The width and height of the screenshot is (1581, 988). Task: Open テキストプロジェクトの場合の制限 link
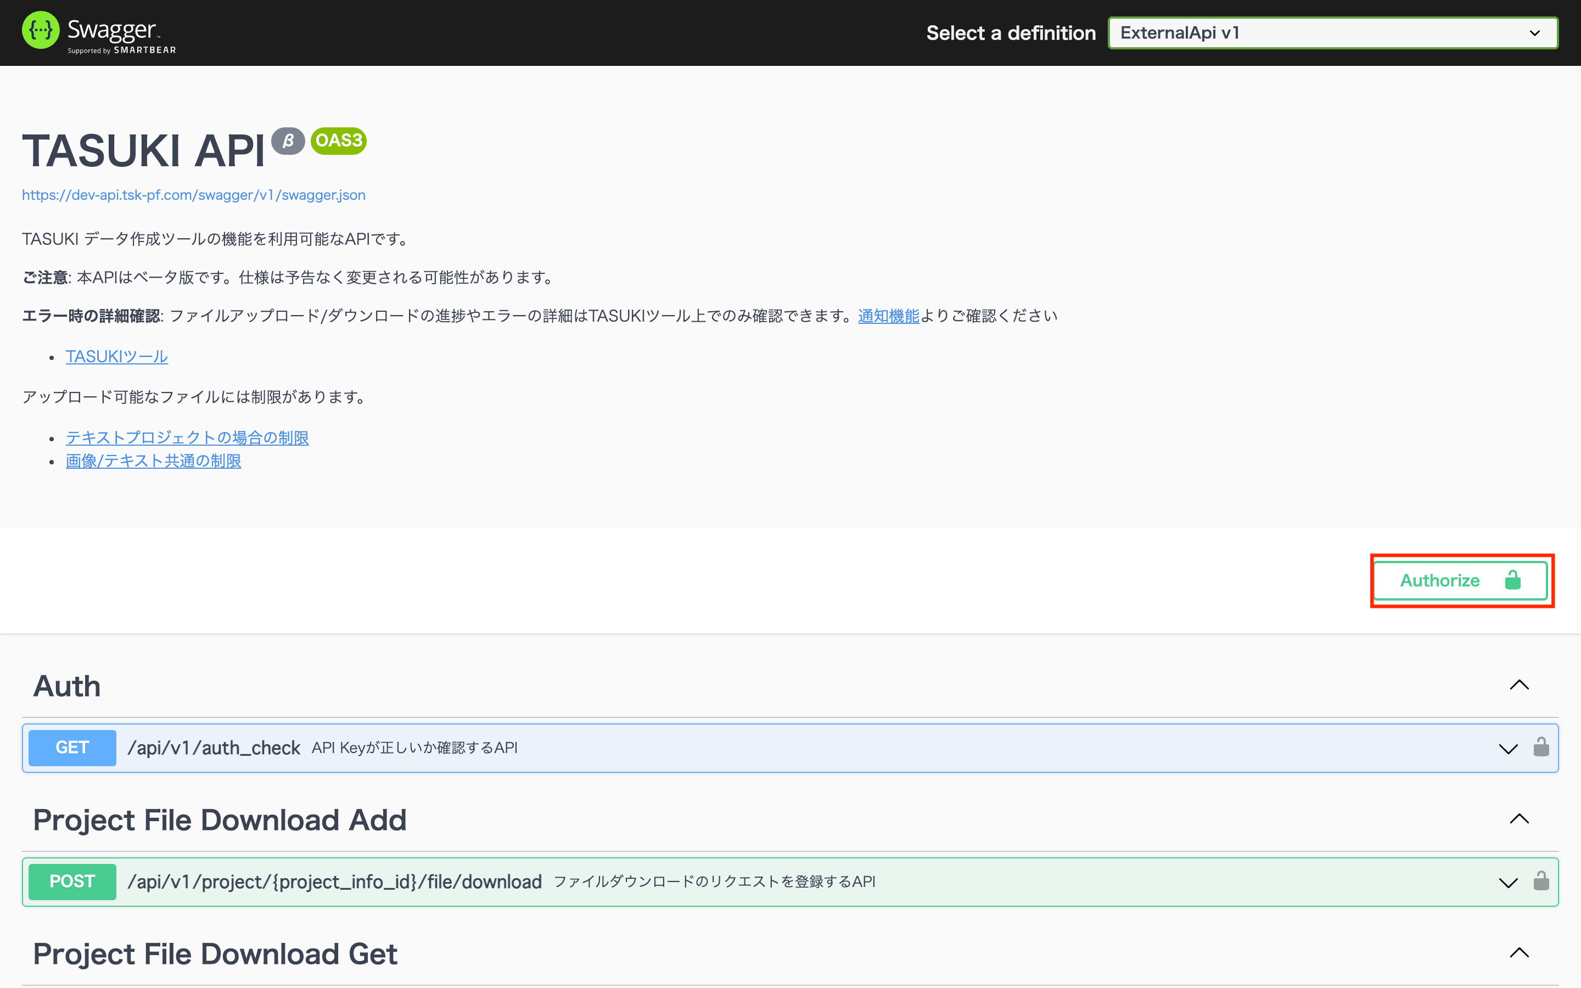pyautogui.click(x=187, y=438)
